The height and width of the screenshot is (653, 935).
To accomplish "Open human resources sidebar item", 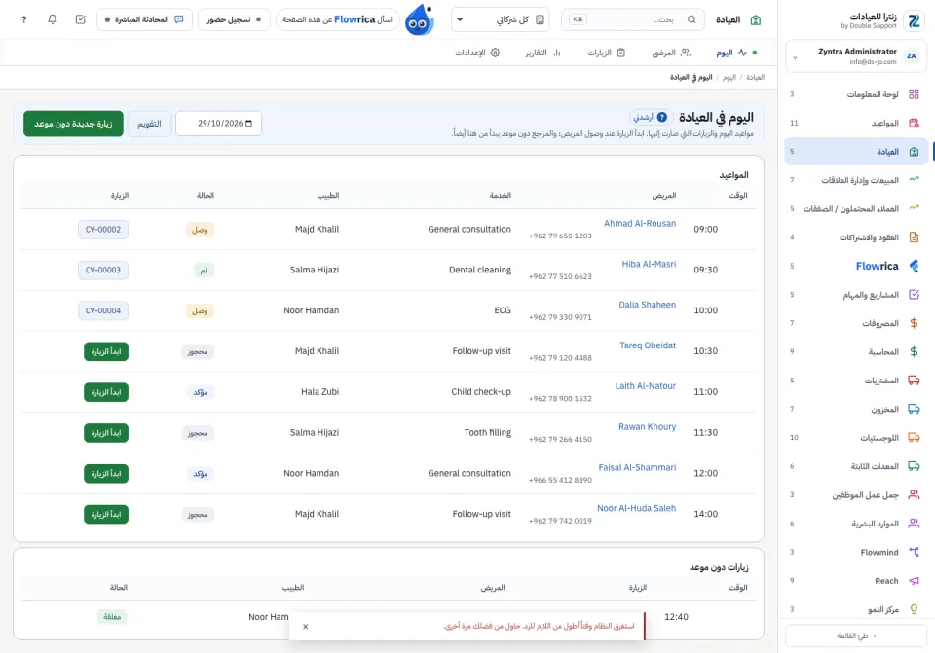I will coord(856,524).
